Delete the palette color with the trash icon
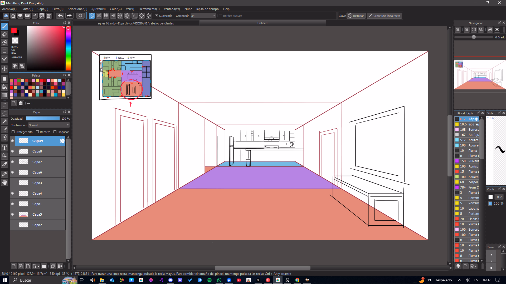Viewport: 506px width, 284px height. tap(21, 103)
